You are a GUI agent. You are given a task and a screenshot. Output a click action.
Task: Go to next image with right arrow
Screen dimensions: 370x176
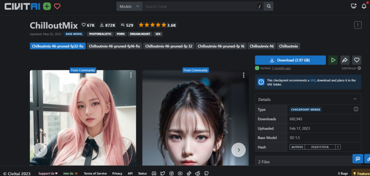[238, 150]
